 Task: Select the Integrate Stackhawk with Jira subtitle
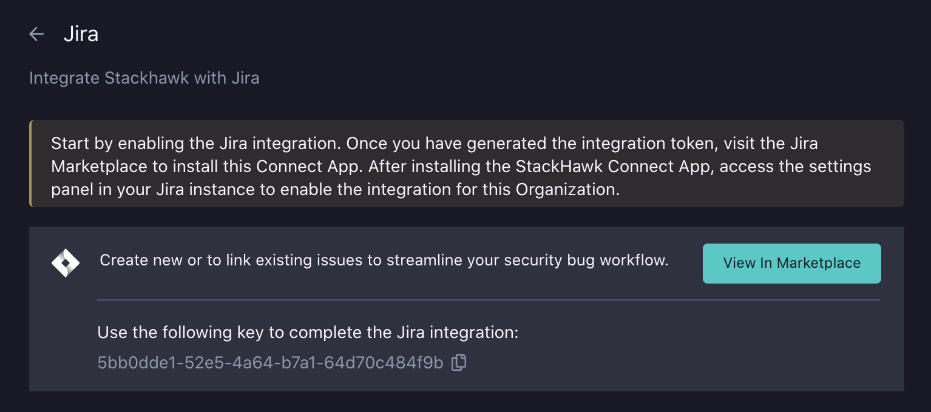coord(144,78)
